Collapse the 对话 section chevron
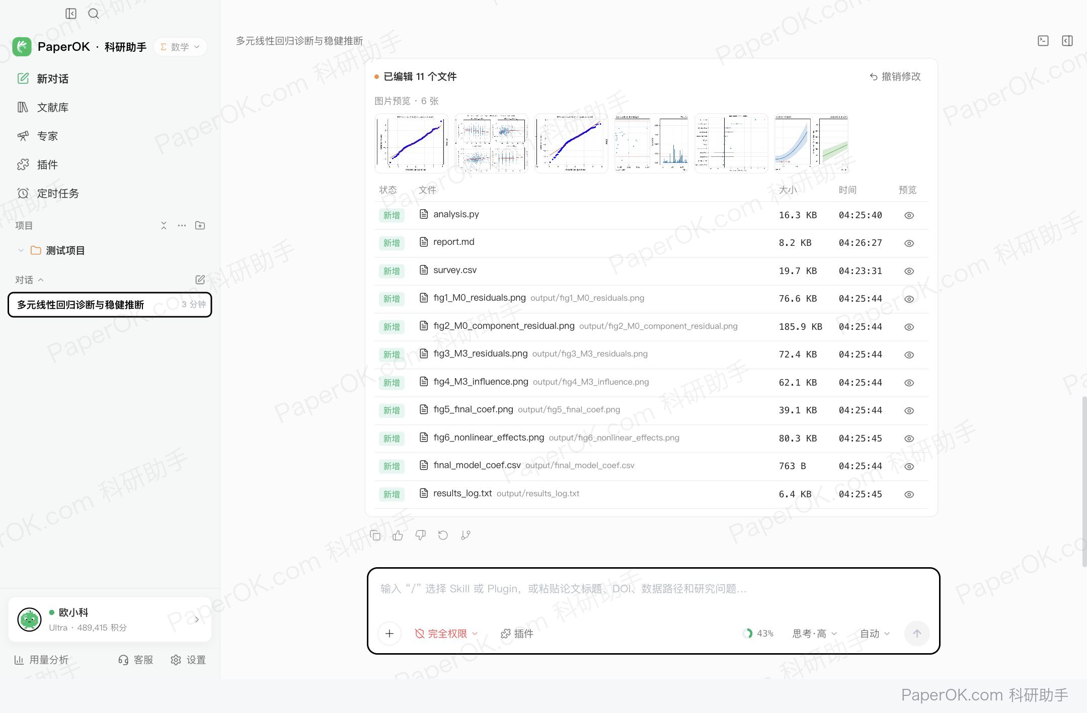1087x713 pixels. coord(41,280)
